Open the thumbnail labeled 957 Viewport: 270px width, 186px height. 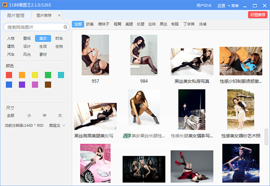[95, 55]
